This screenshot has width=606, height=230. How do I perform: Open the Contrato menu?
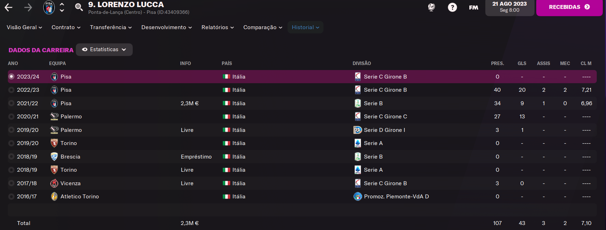click(66, 27)
